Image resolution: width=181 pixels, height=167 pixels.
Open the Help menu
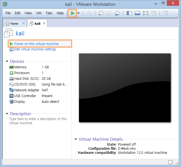coord(60,13)
